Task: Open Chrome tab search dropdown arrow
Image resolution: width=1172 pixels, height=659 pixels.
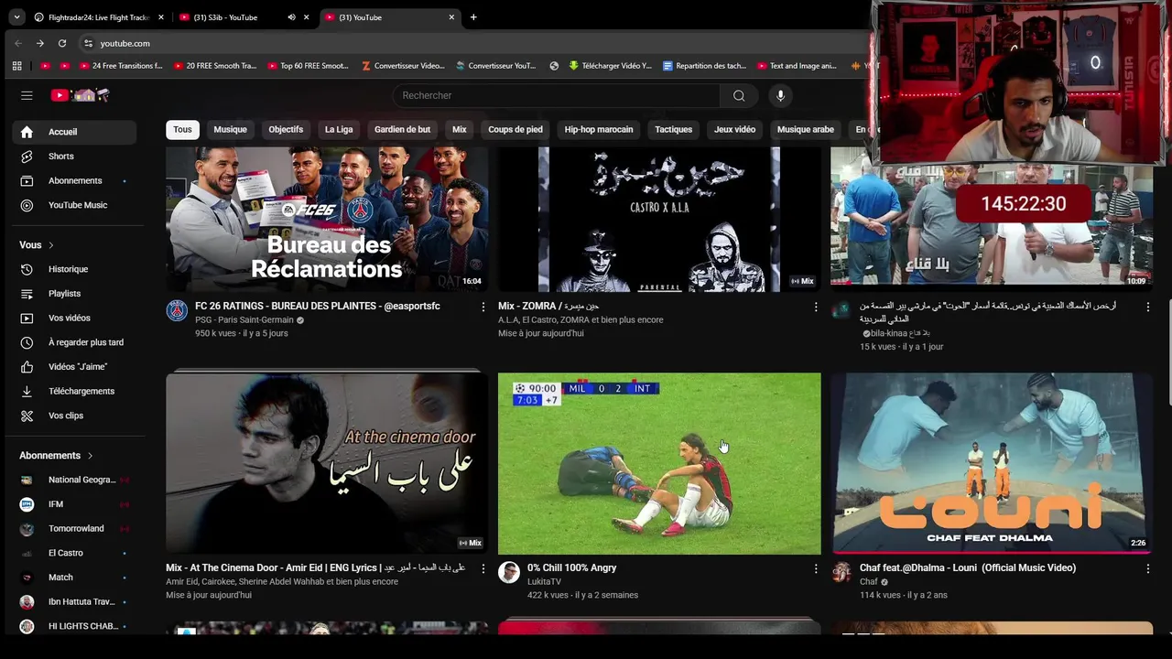Action: (16, 17)
